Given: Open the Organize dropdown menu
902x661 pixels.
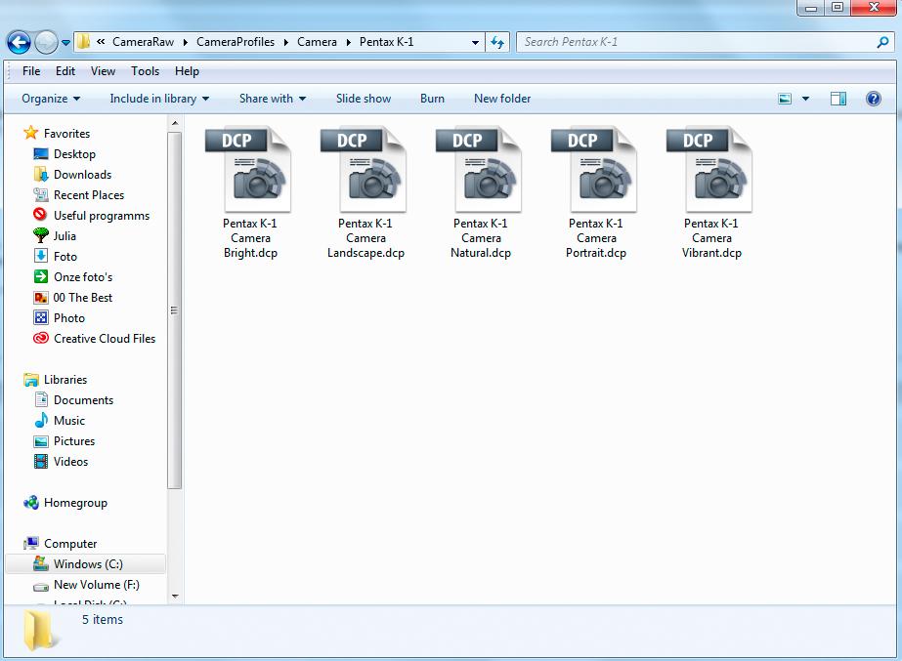Looking at the screenshot, I should click(x=51, y=99).
